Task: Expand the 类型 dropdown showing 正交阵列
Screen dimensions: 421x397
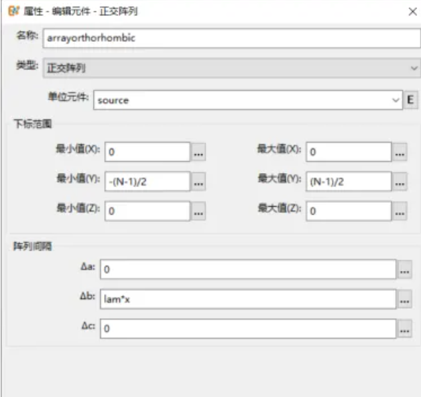Action: click(x=231, y=68)
